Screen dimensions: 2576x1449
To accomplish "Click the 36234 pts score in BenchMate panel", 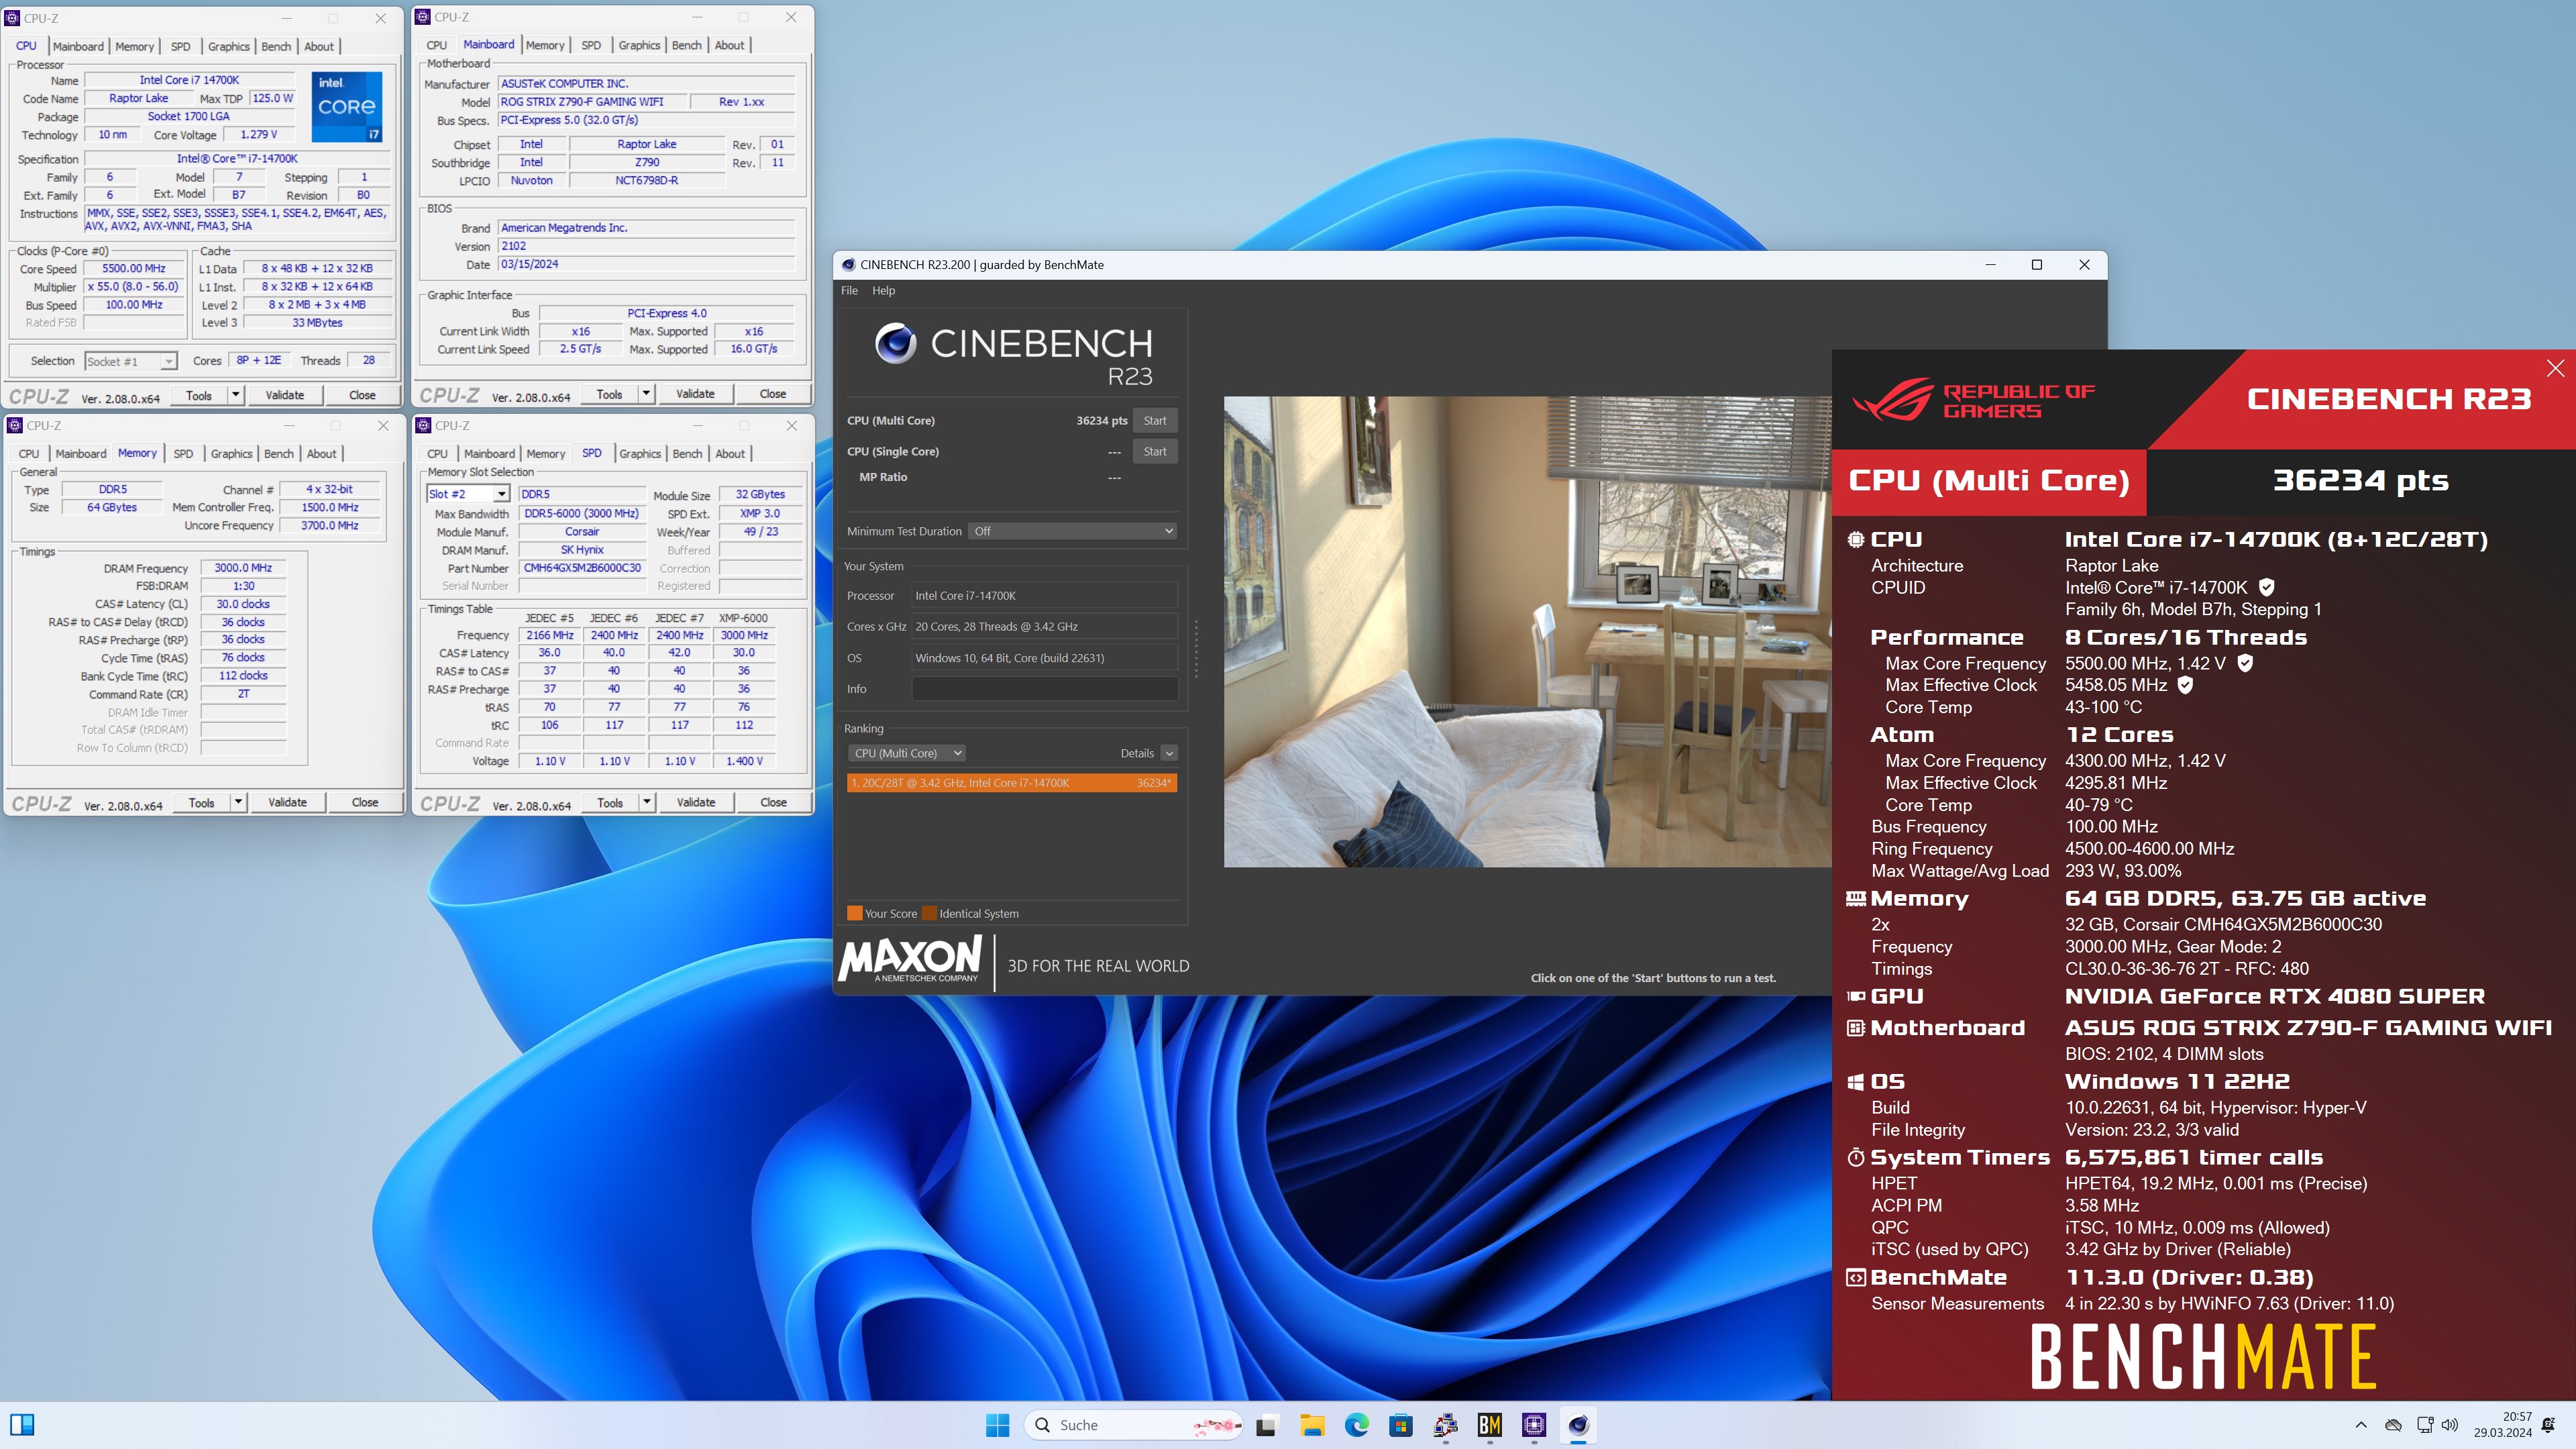I will click(2361, 481).
